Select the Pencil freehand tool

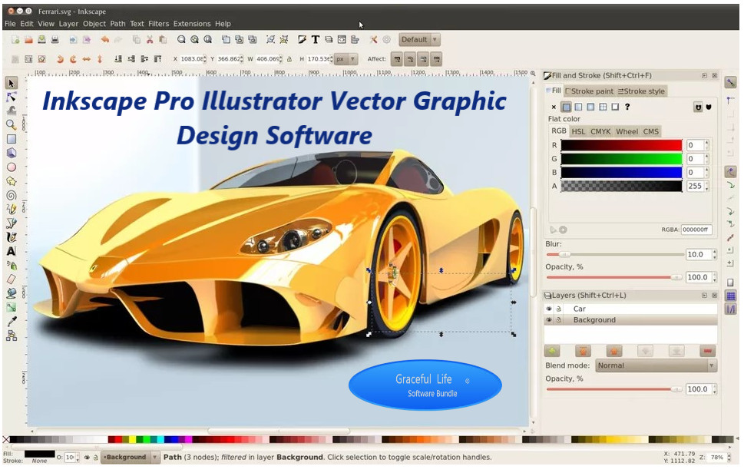coord(12,209)
